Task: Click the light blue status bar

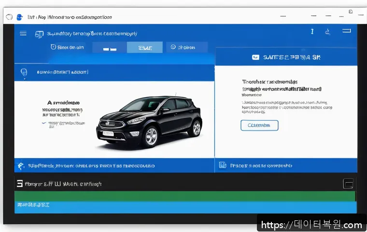Action: click(185, 207)
